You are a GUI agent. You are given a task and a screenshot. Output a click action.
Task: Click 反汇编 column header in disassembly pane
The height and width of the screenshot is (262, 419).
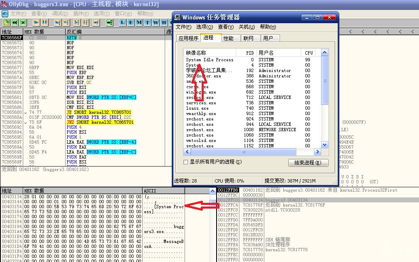click(115, 32)
